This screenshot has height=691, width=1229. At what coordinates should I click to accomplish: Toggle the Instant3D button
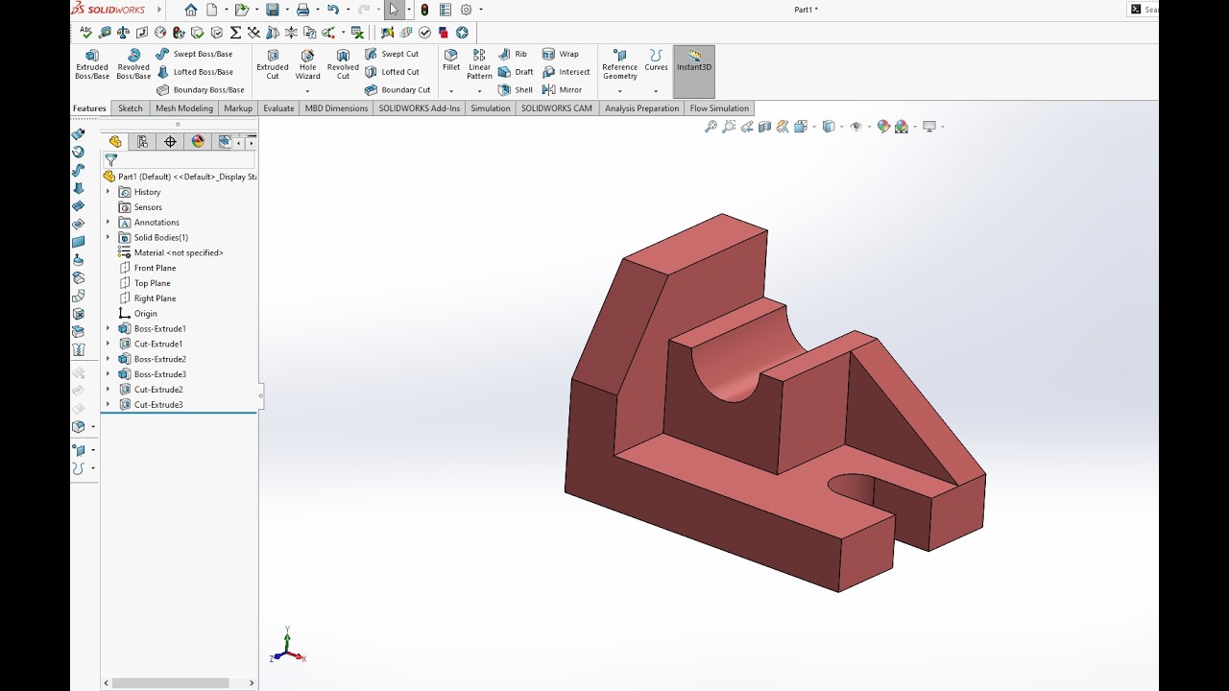[694, 71]
